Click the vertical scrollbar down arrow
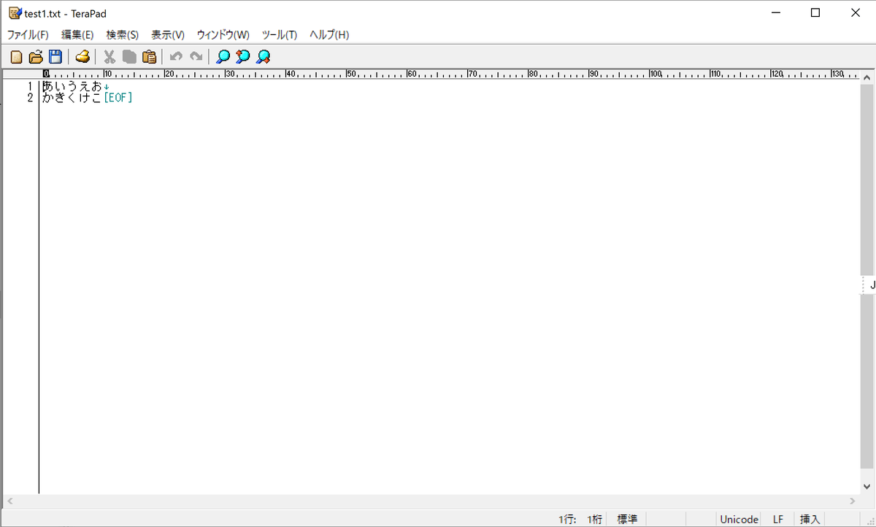This screenshot has width=876, height=527. (867, 487)
